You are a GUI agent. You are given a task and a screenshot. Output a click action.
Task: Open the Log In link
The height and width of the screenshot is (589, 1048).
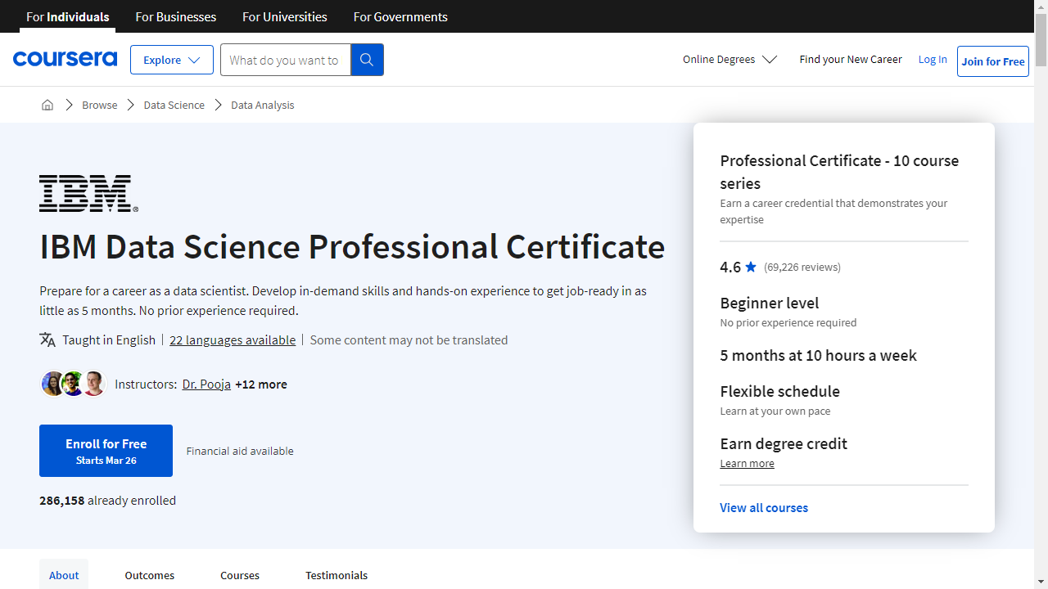point(933,59)
